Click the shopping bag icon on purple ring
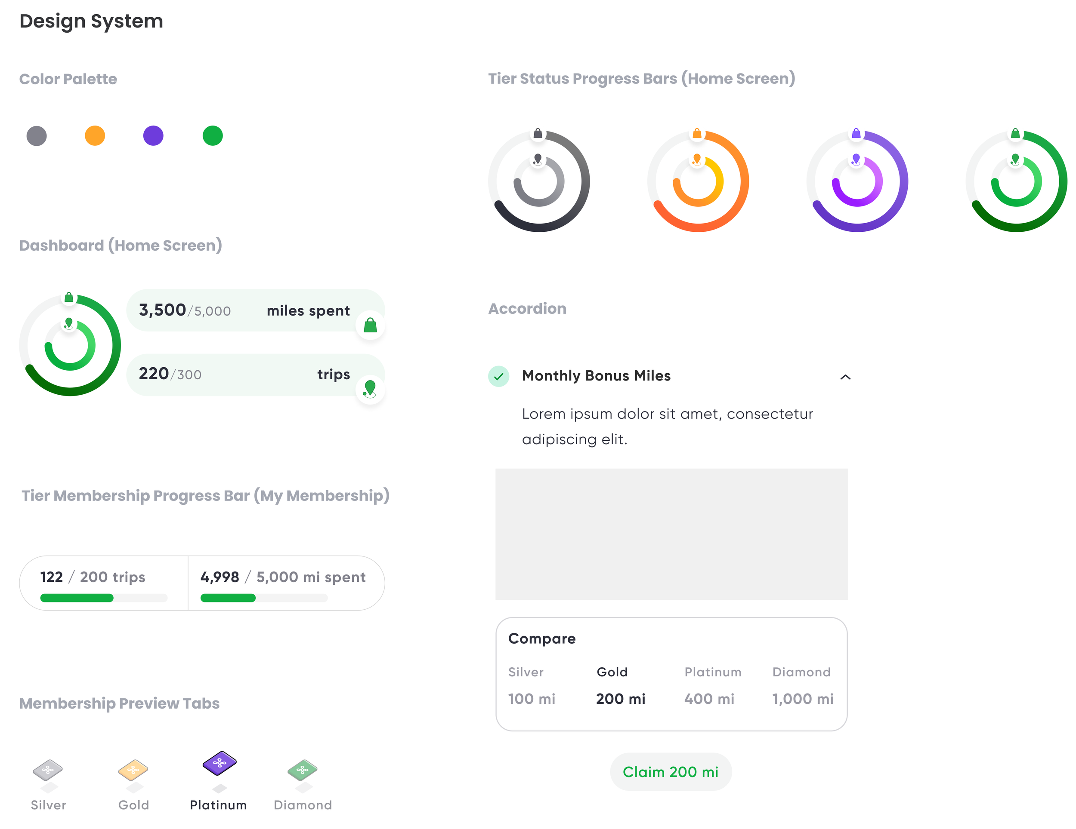The image size is (1076, 829). 856,133
